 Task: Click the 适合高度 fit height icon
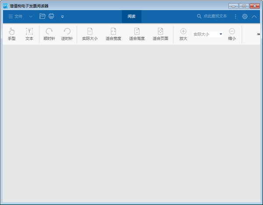(x=137, y=34)
